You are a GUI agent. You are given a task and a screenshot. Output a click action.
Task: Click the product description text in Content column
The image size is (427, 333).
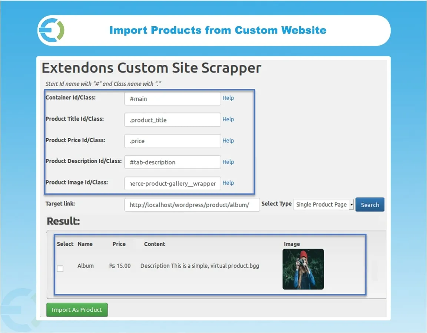click(x=200, y=266)
